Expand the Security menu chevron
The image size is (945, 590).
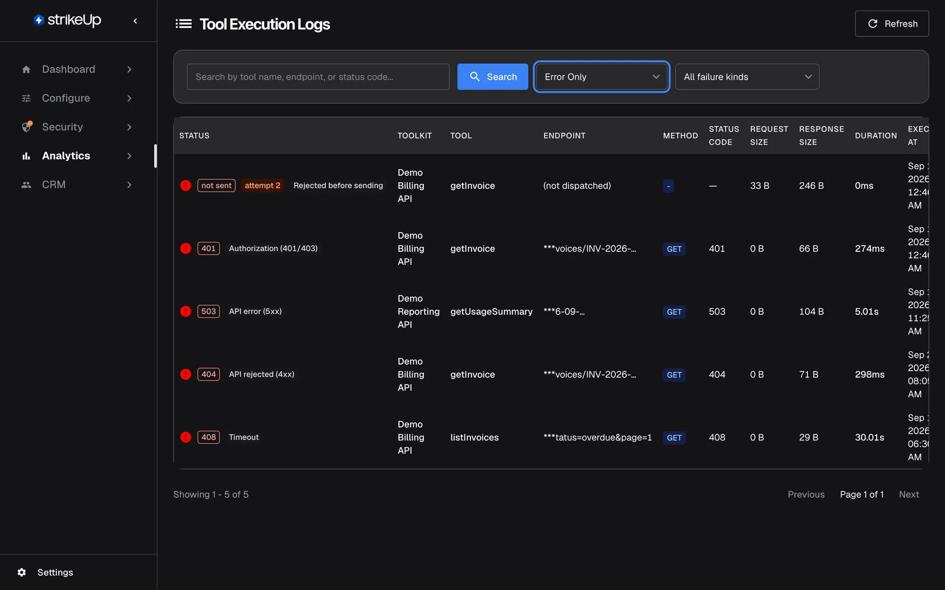tap(129, 127)
